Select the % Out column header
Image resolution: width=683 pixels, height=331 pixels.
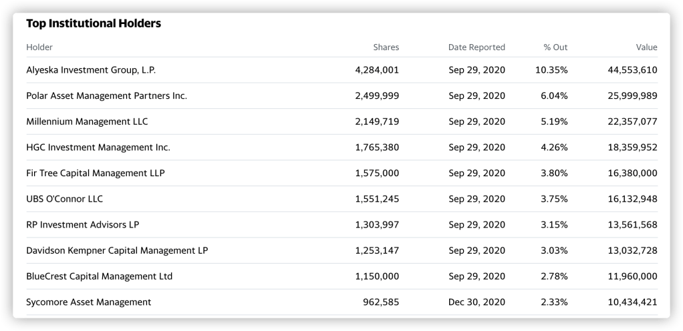pyautogui.click(x=555, y=47)
